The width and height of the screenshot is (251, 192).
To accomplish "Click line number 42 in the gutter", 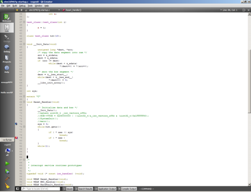I will point(20,36).
